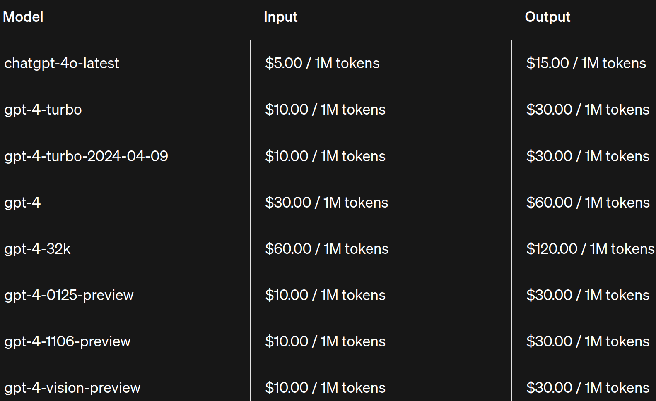Image resolution: width=656 pixels, height=401 pixels.
Task: Click the Model column header
Action: [x=23, y=17]
